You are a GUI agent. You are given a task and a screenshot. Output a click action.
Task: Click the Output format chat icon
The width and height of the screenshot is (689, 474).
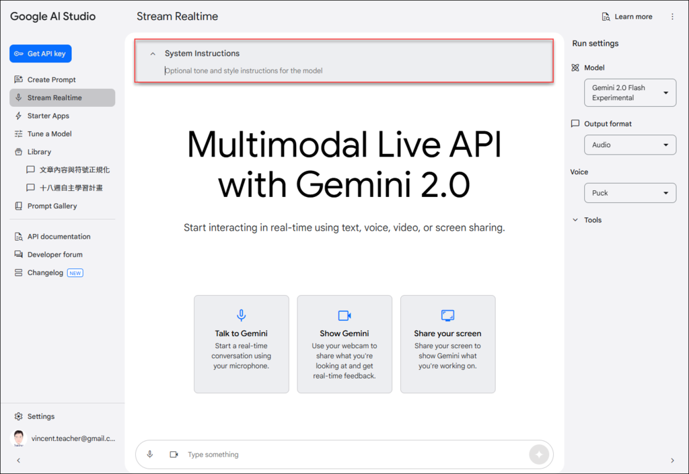click(575, 123)
